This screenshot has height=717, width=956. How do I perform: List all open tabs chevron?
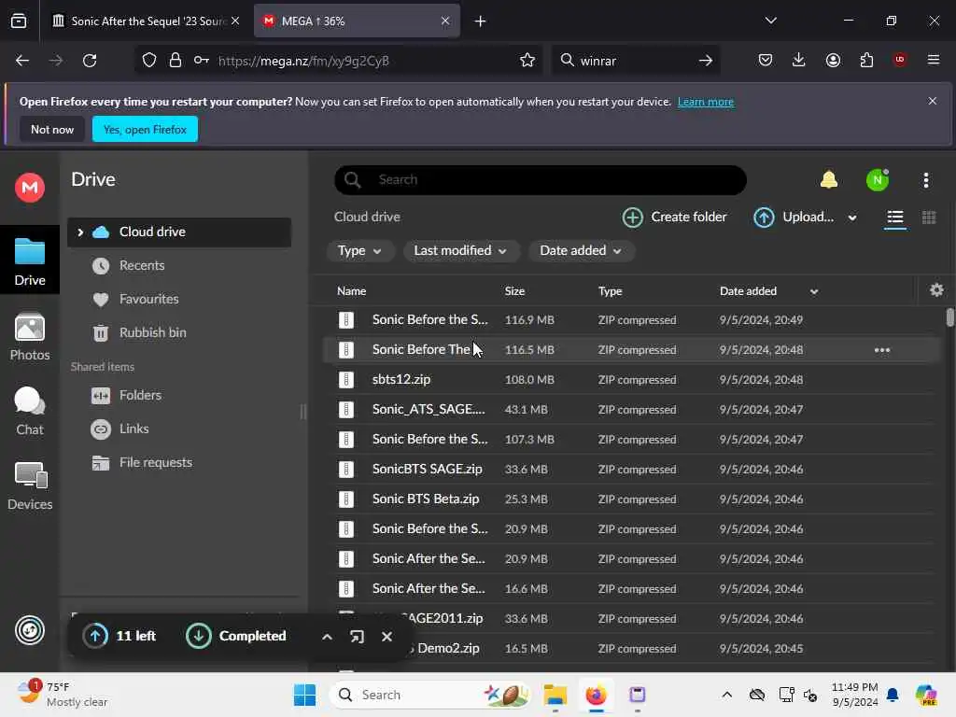click(770, 21)
